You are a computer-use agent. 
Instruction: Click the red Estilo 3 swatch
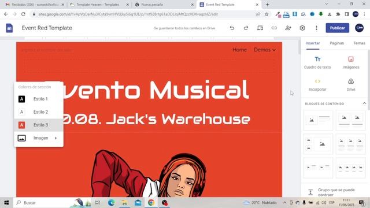coord(22,125)
